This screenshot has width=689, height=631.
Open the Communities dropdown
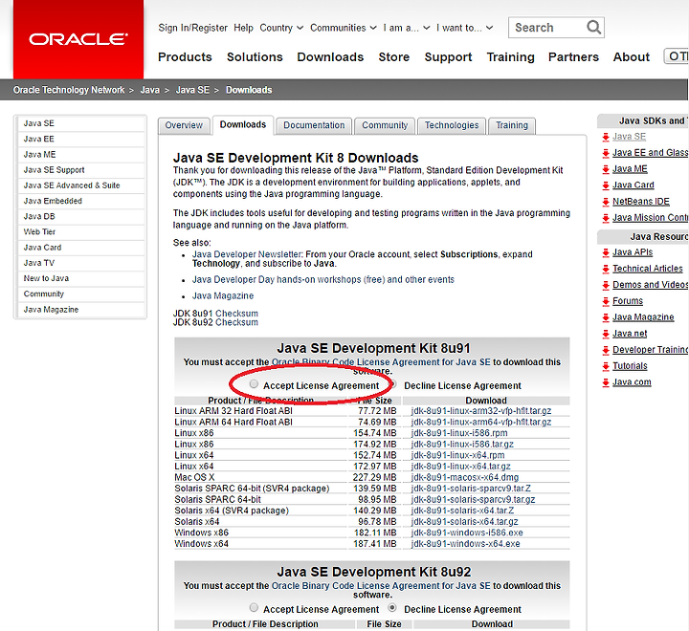344,28
